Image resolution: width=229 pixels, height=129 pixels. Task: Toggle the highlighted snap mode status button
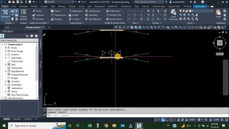coord(163,120)
